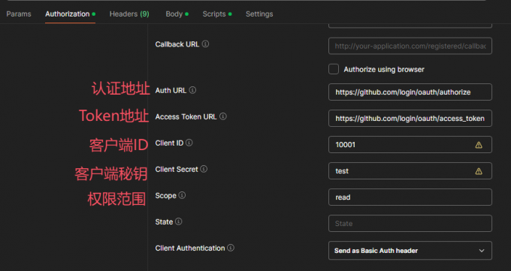The image size is (511, 271).
Task: Click the warning icon in Client Secret field
Action: 479,171
